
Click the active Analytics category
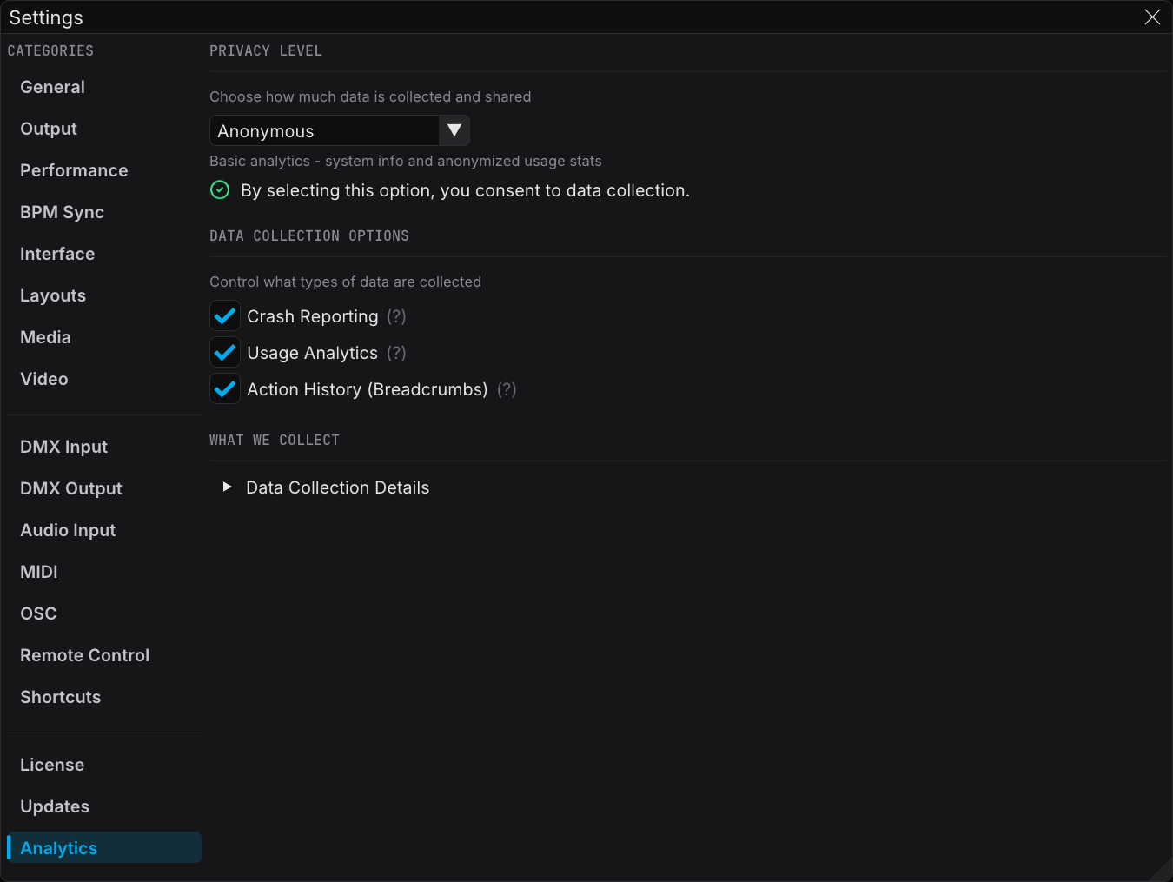coord(104,848)
